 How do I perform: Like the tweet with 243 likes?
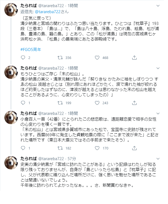point(96,103)
